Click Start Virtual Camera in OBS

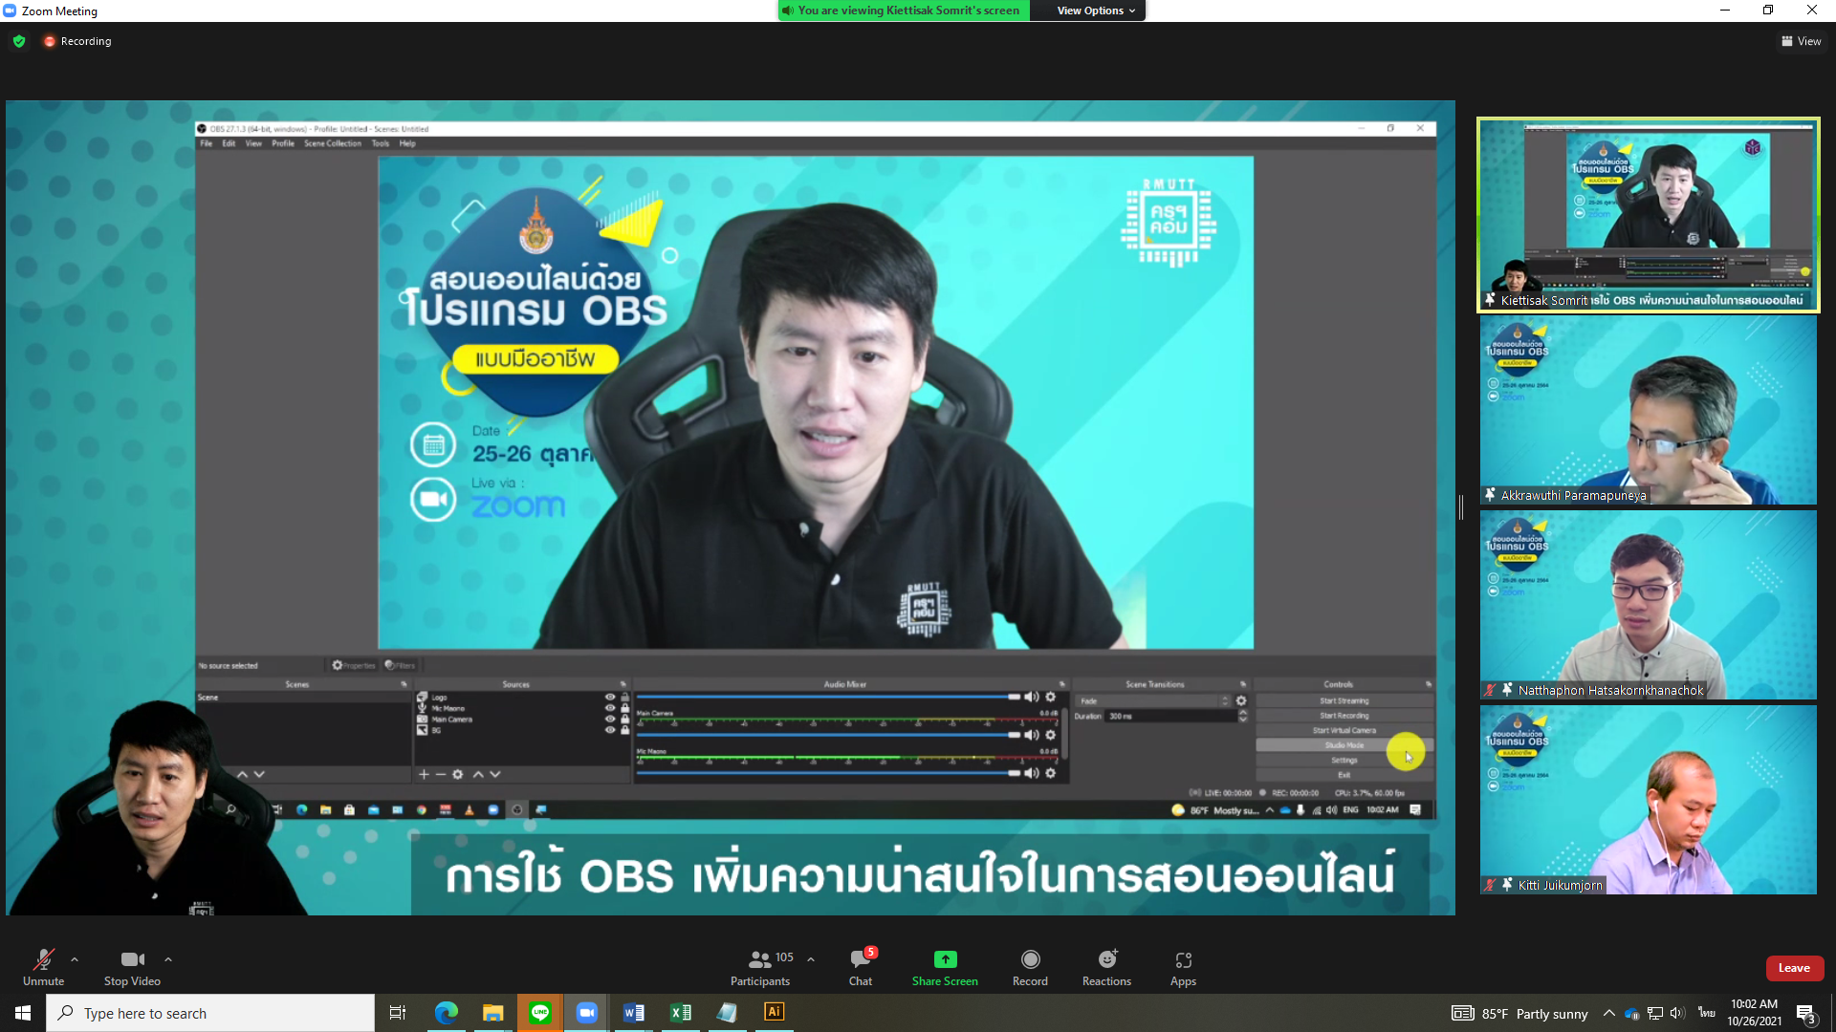point(1344,730)
